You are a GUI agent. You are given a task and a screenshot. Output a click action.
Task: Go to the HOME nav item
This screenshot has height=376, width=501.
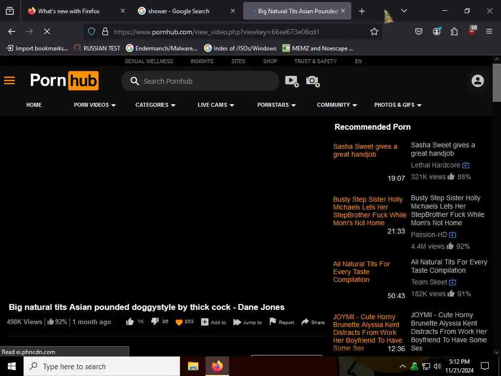pyautogui.click(x=34, y=105)
